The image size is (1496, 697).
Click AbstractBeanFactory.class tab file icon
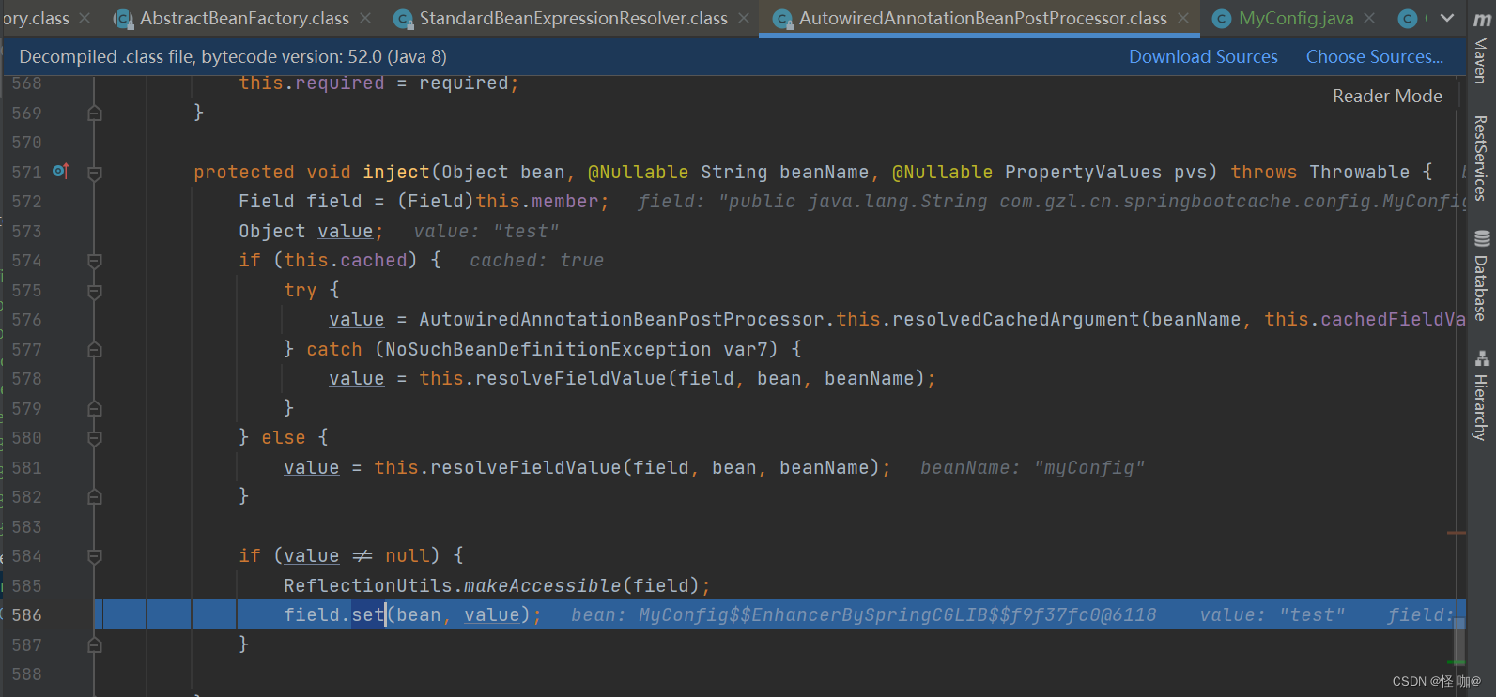(122, 19)
